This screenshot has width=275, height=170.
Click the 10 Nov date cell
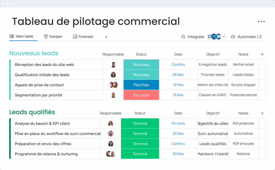point(178,85)
